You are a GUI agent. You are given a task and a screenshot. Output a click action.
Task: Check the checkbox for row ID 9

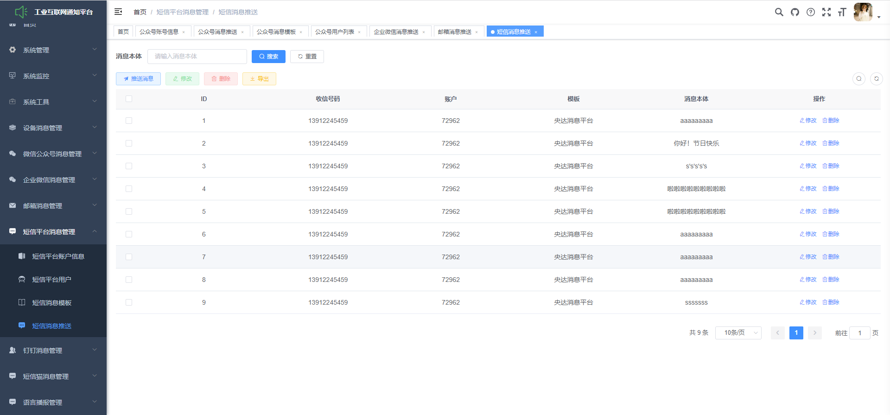click(x=129, y=302)
